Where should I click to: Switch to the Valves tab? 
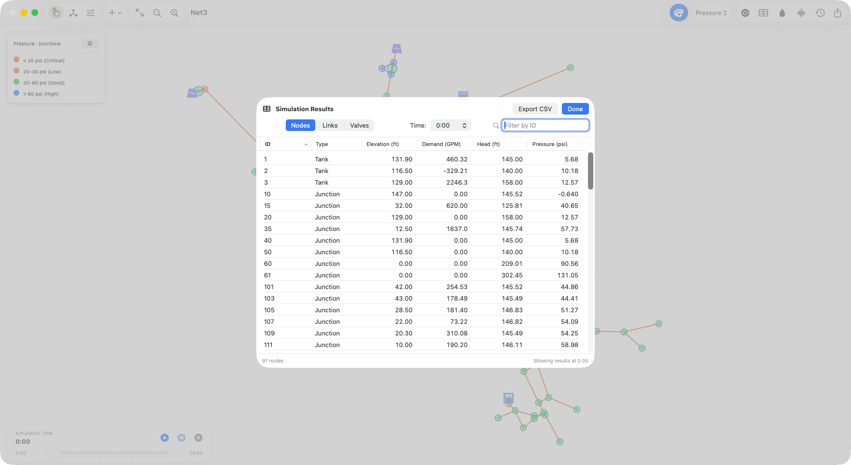pos(359,125)
